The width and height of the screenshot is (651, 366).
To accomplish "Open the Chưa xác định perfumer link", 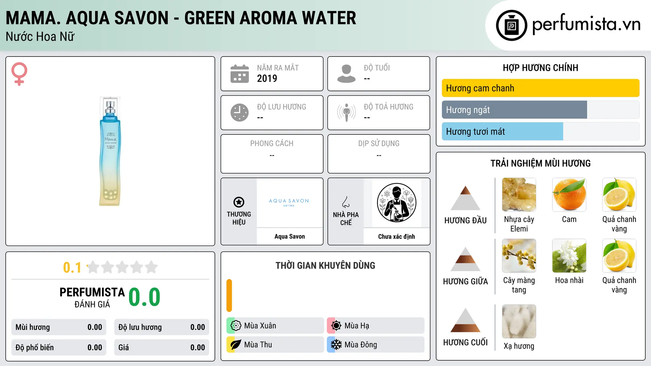I will pos(396,236).
